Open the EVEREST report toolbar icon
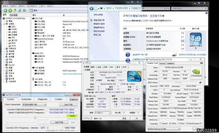The width and height of the screenshot is (219, 133). [31, 11]
